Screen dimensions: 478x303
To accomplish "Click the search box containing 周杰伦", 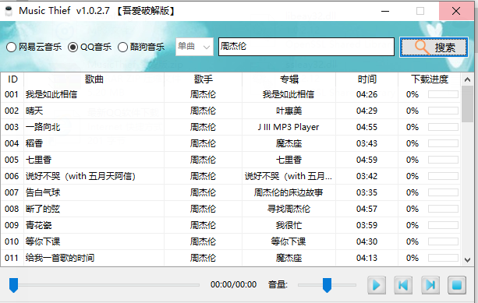I will click(x=306, y=47).
